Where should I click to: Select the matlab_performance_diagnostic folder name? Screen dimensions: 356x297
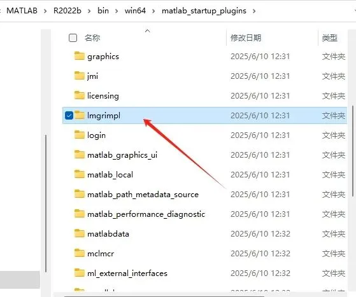pos(146,214)
